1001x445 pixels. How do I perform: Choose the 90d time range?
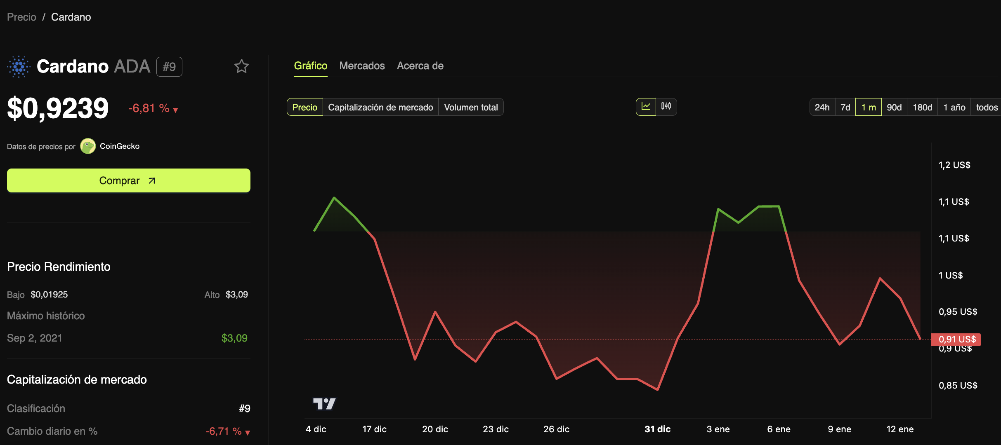(x=894, y=107)
